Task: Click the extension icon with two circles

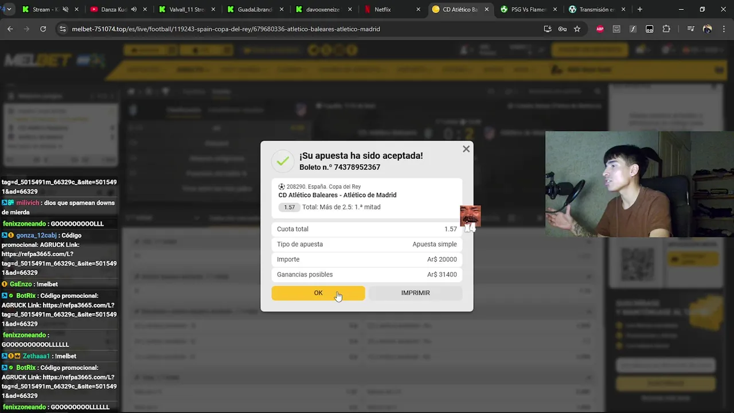Action: [x=649, y=29]
